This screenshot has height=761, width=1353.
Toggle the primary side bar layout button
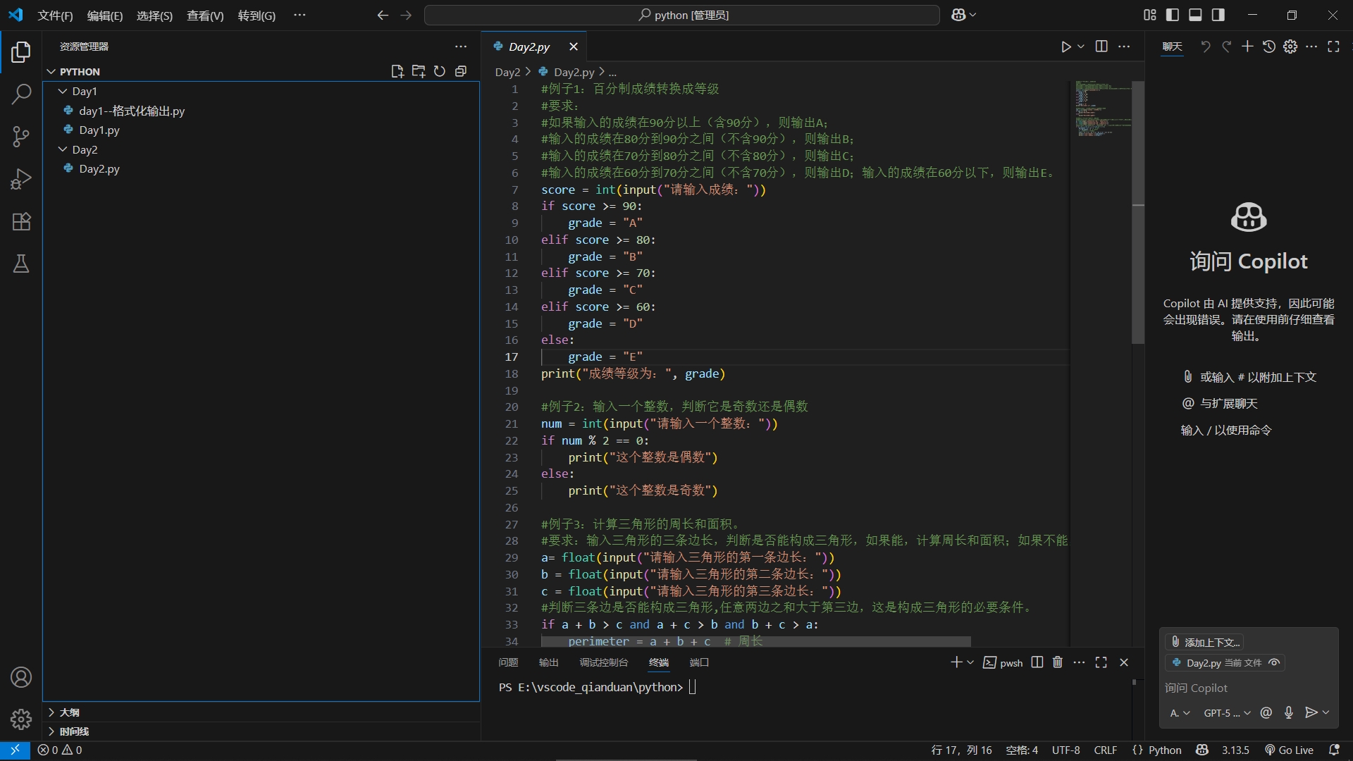tap(1173, 15)
